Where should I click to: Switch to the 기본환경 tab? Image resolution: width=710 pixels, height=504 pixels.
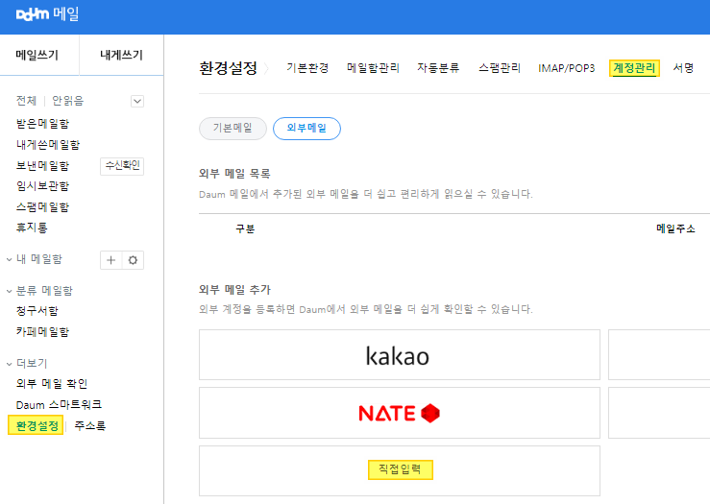point(307,68)
